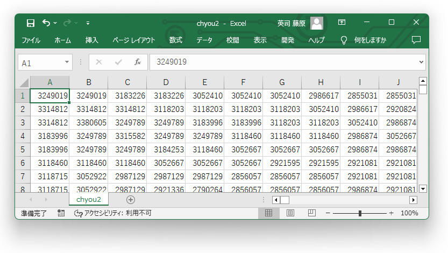Click the horizontal scrollbar right arrow
This screenshot has height=253, width=448.
point(413,200)
